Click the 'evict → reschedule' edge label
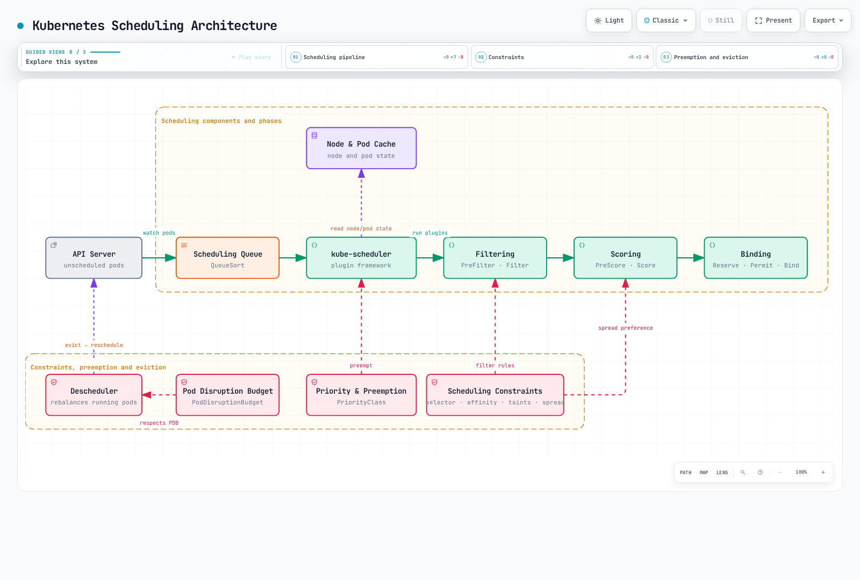The width and height of the screenshot is (860, 580). pyautogui.click(x=94, y=345)
